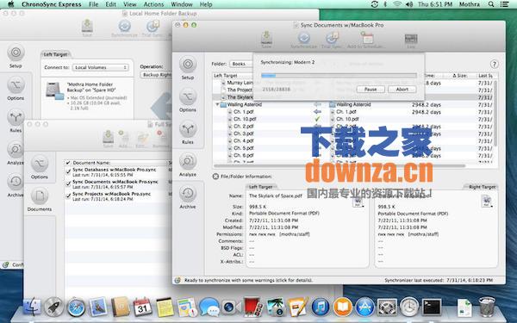
Task: Click the Mothra user name in menu bar
Action: [470, 4]
